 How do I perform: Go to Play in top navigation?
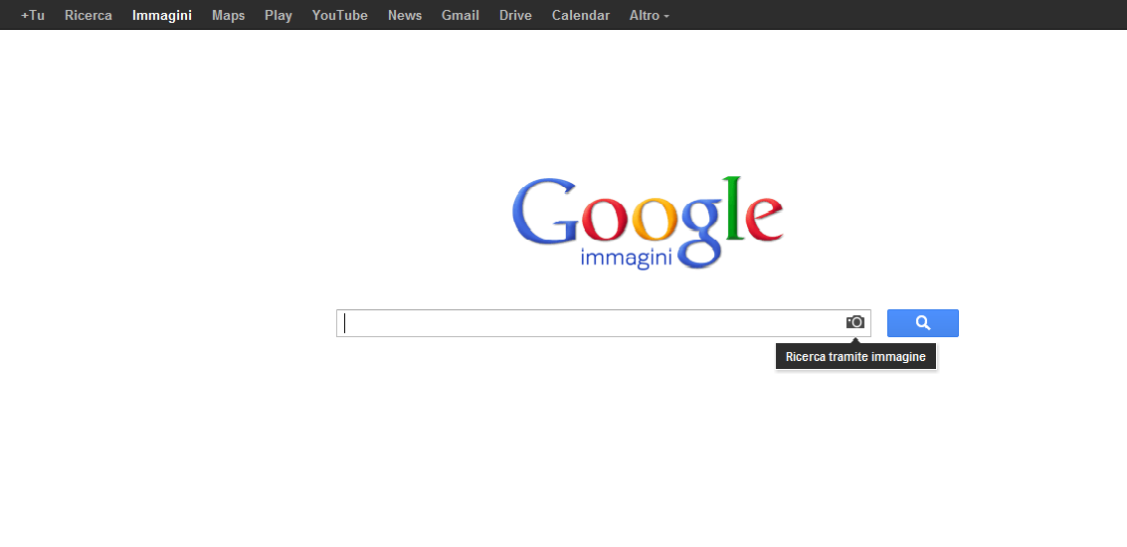click(279, 15)
